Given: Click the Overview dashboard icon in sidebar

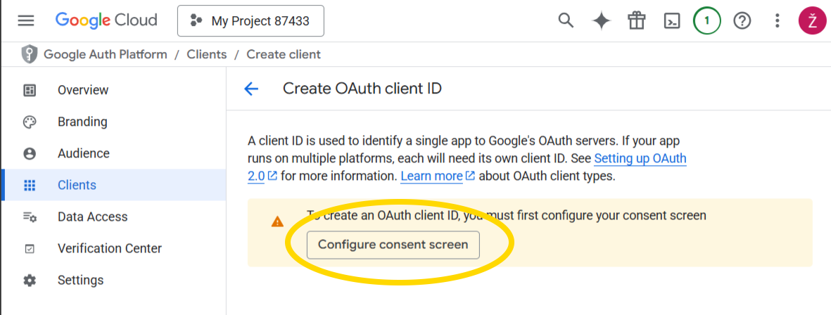Looking at the screenshot, I should pos(30,90).
